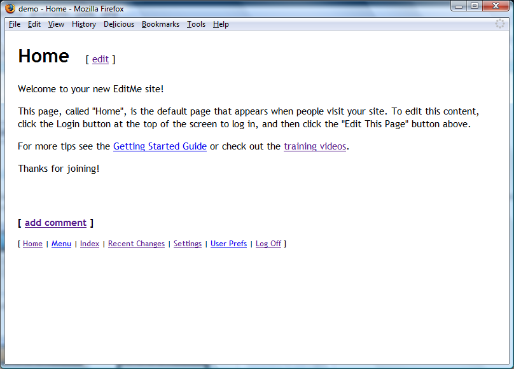Screen dimensions: 514x369
Task: Open the Bookmarks menu
Action: (x=160, y=24)
